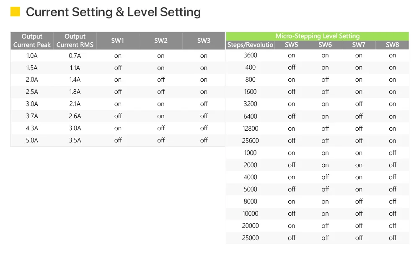Click the 25600 steps per revolution cell
This screenshot has height=253, width=419.
pyautogui.click(x=251, y=140)
